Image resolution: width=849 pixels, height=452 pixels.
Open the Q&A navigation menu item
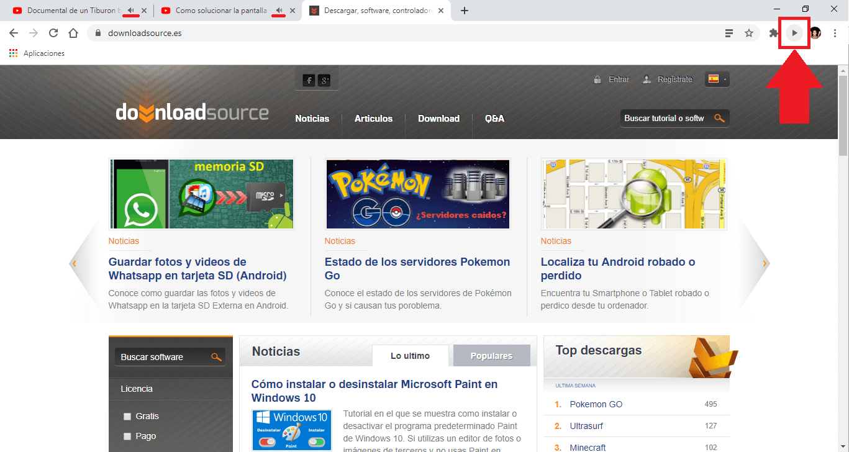tap(494, 119)
